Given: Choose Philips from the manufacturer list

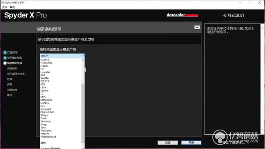Looking at the screenshot, I should click(61, 115).
